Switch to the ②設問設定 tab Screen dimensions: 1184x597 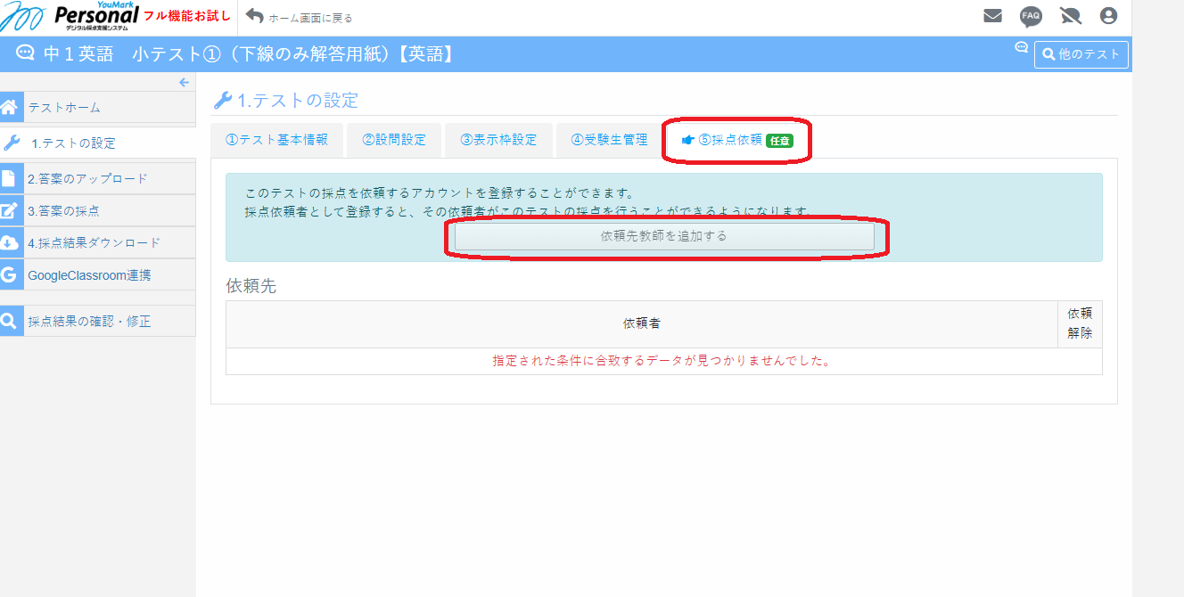(x=394, y=140)
